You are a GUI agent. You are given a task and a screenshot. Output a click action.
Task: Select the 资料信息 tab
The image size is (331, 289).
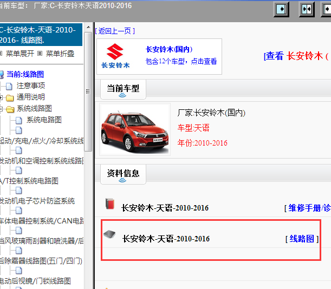123,174
